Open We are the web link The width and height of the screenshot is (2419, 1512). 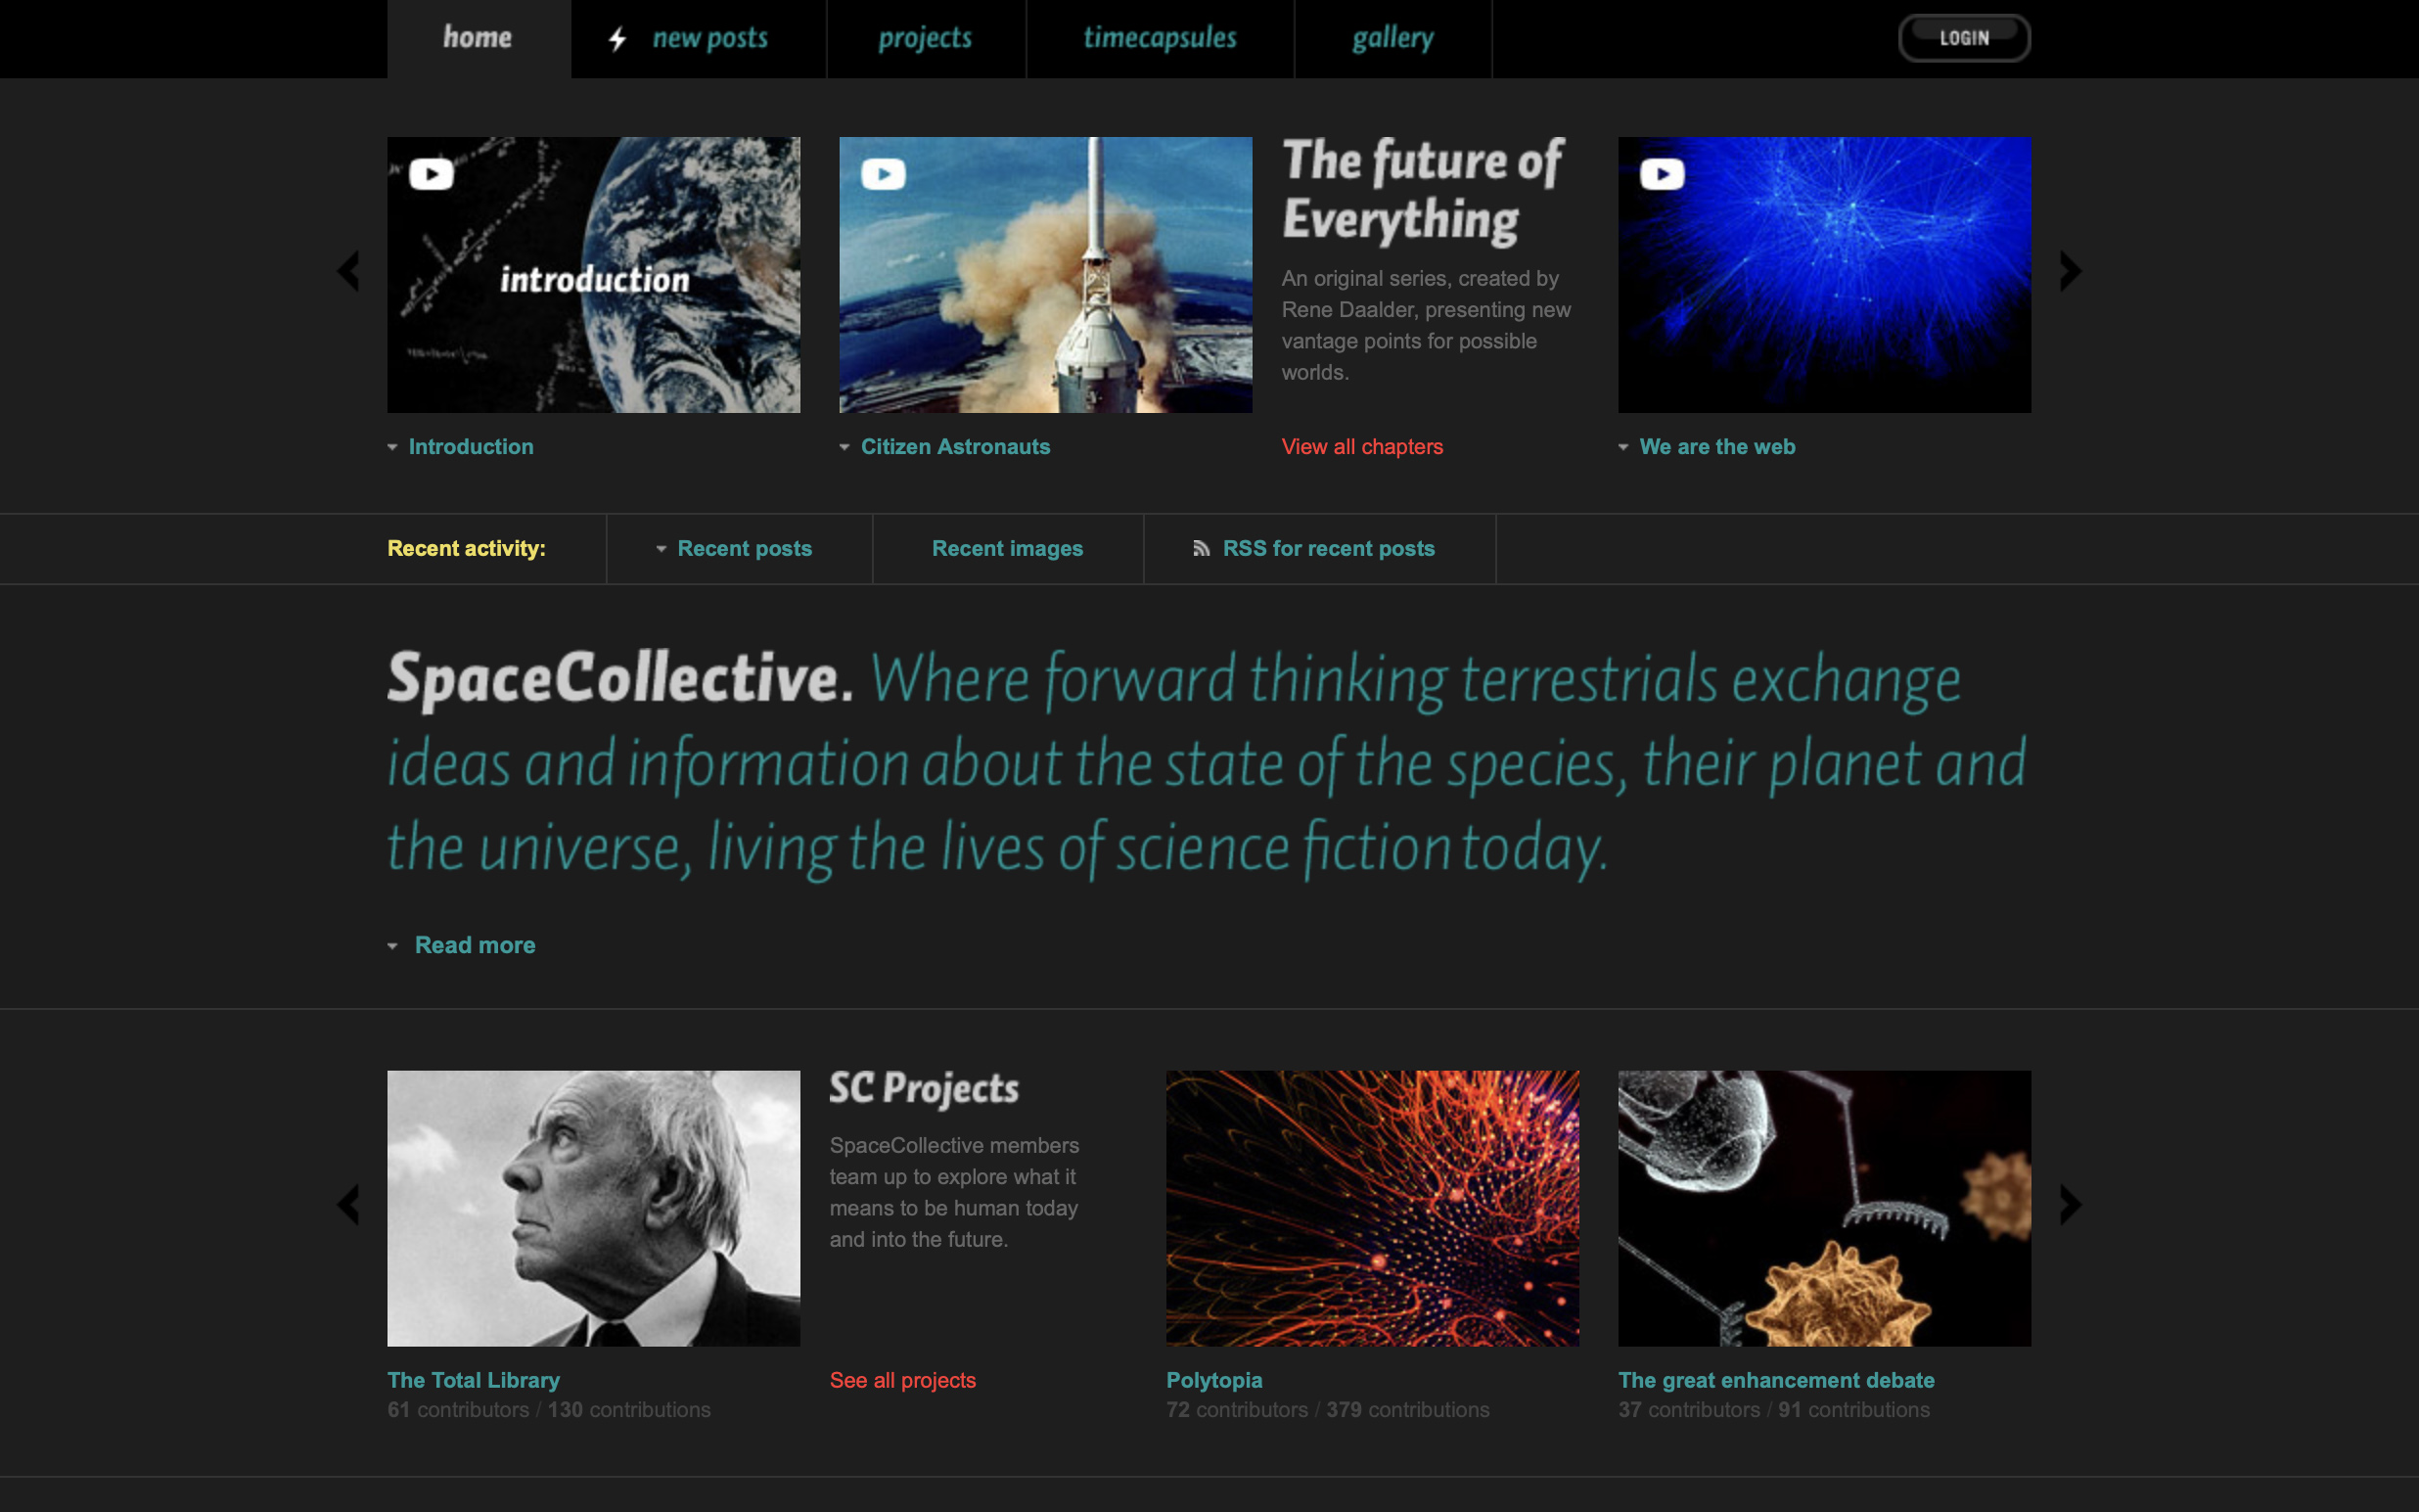(x=1717, y=447)
